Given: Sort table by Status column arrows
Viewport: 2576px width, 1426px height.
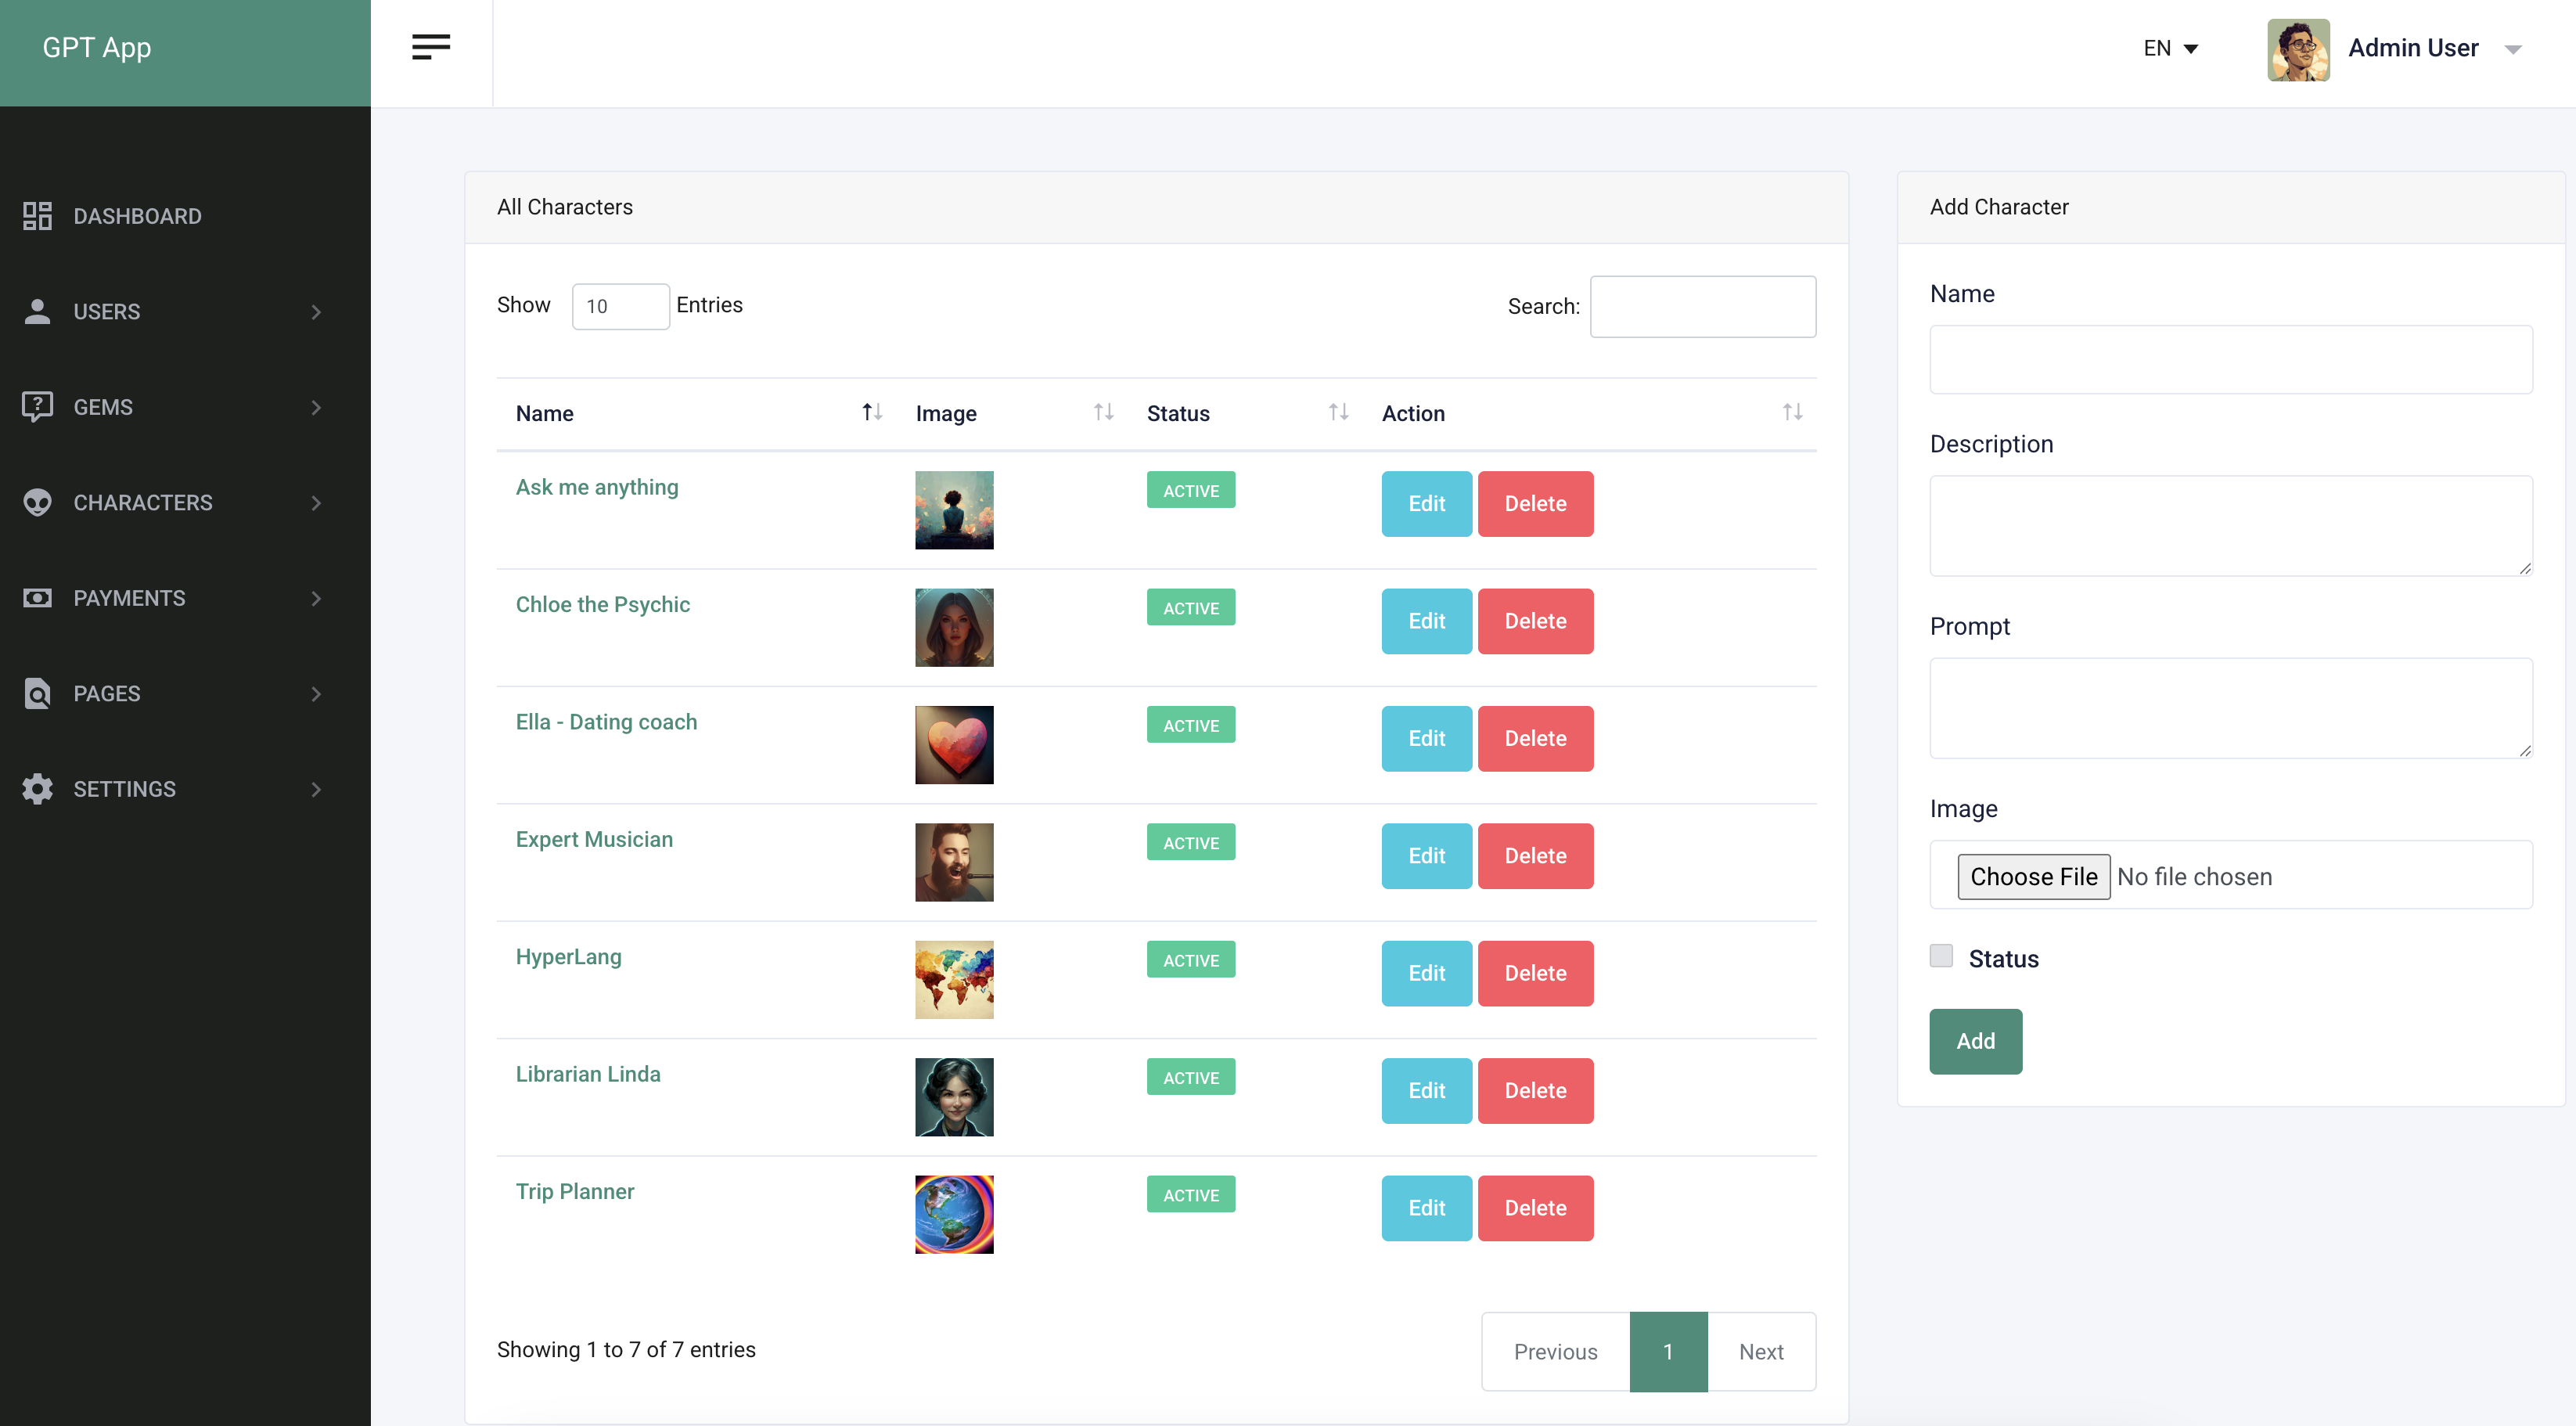Looking at the screenshot, I should (x=1338, y=412).
